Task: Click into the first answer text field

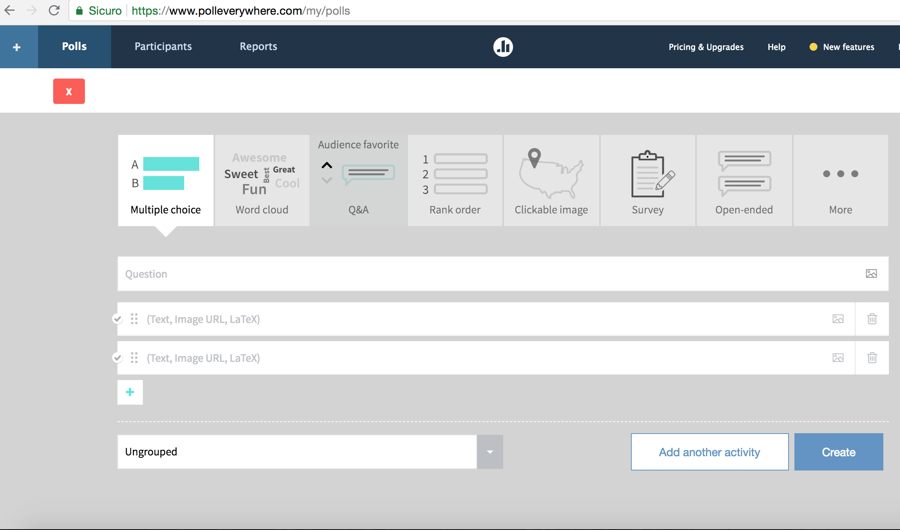Action: click(x=486, y=319)
